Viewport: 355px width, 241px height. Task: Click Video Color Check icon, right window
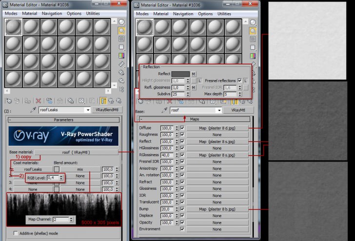(x=253, y=56)
